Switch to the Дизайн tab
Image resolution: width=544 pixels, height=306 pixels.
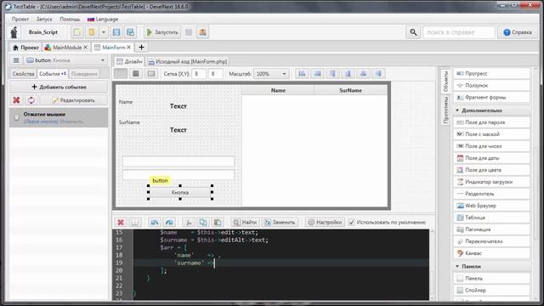pos(130,61)
